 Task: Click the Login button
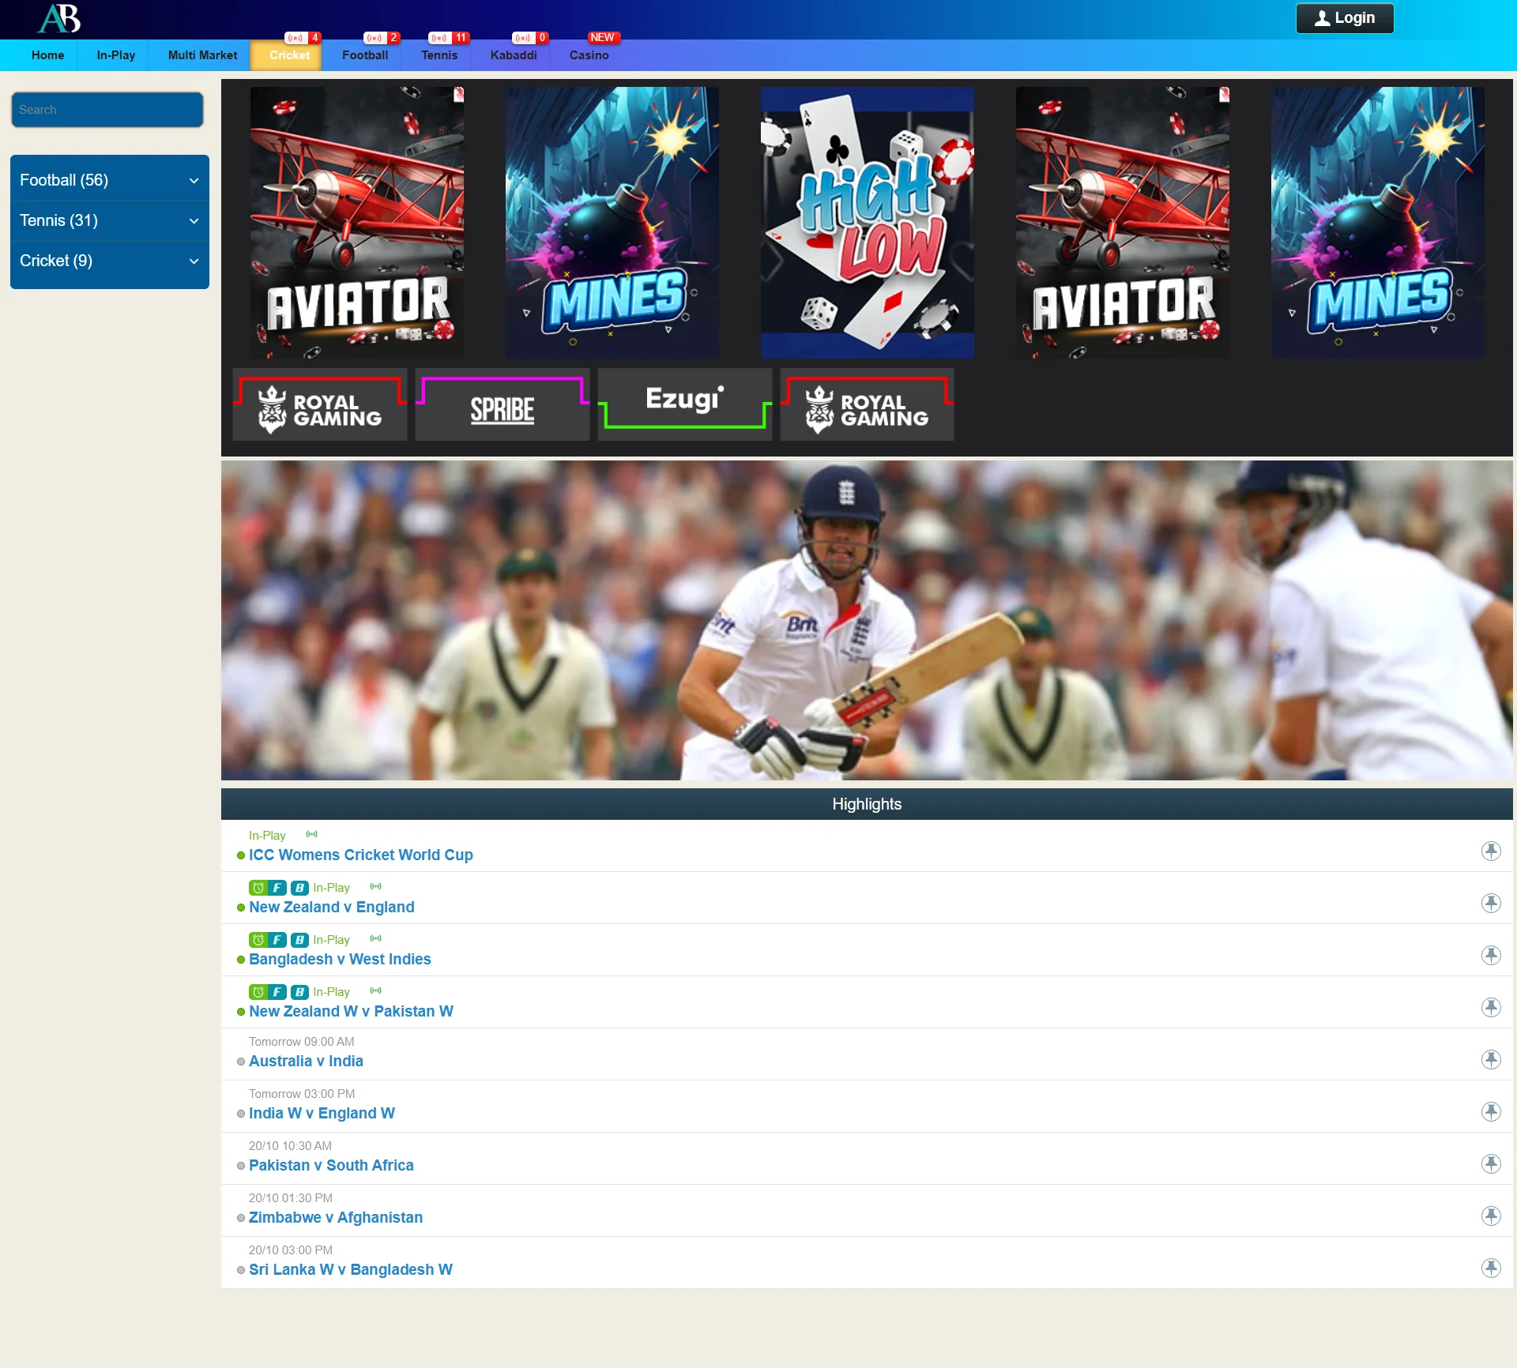click(1344, 18)
